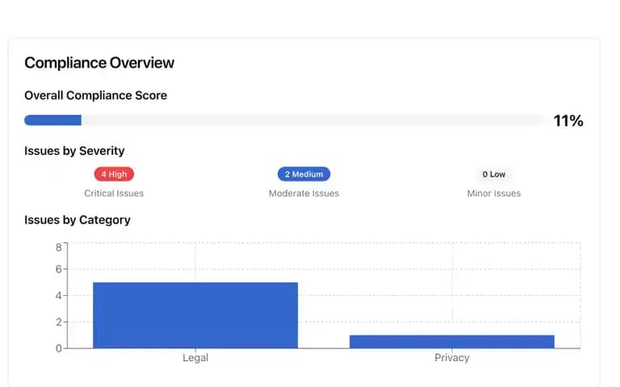The height and width of the screenshot is (387, 620).
Task: Click the Legal bar in the chart
Action: [195, 315]
